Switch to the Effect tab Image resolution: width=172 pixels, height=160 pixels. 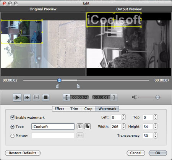click(x=60, y=109)
